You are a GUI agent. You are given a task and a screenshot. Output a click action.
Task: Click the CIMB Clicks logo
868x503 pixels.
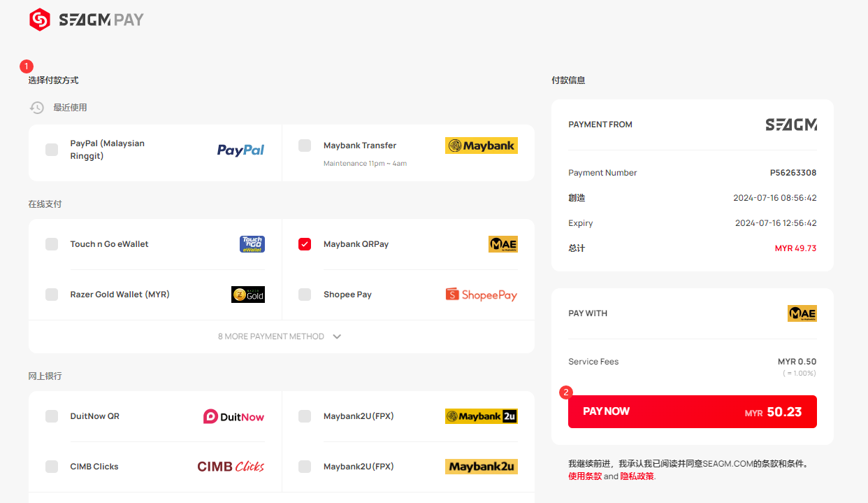231,467
